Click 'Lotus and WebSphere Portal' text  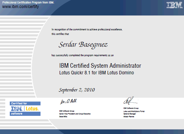(x=134, y=111)
